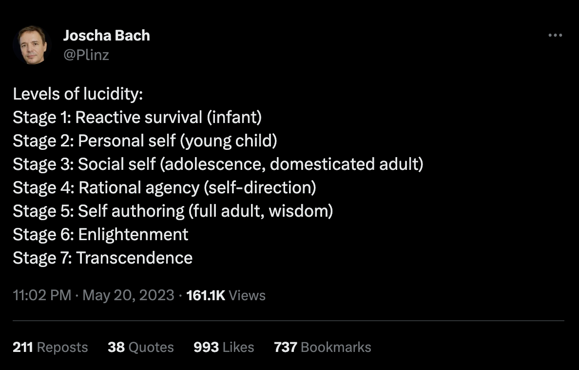Click the 'Levels of lucidity:' heading line

[x=78, y=94]
